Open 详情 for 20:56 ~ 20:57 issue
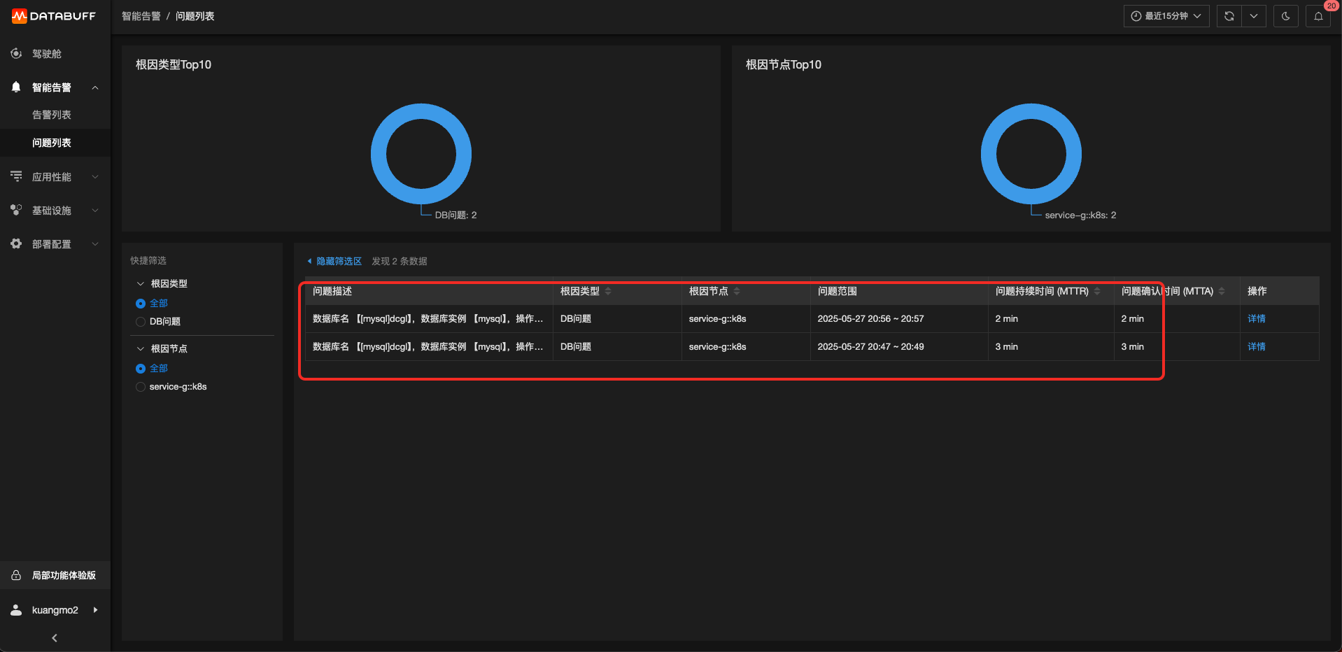Screen dimensions: 1342x652 [x=1256, y=318]
